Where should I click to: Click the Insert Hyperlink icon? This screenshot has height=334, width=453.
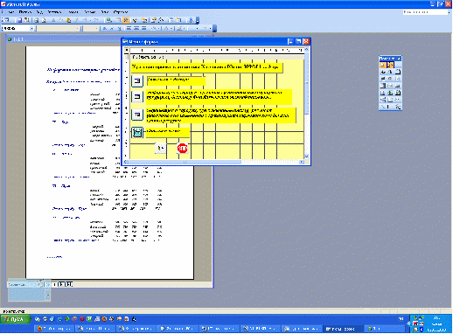click(x=108, y=20)
